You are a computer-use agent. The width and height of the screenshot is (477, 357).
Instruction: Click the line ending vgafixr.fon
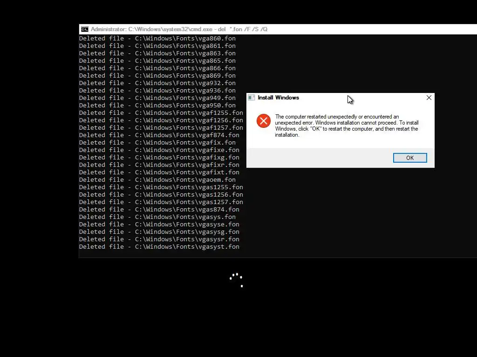pos(159,165)
